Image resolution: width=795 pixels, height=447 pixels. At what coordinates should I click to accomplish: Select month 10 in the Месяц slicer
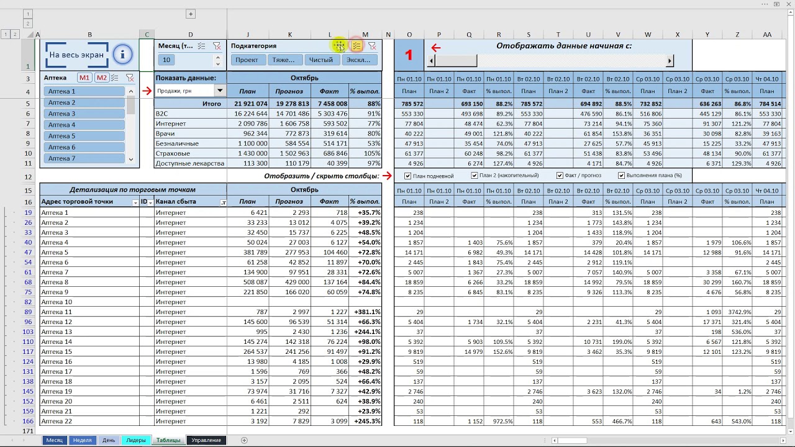[x=166, y=60]
